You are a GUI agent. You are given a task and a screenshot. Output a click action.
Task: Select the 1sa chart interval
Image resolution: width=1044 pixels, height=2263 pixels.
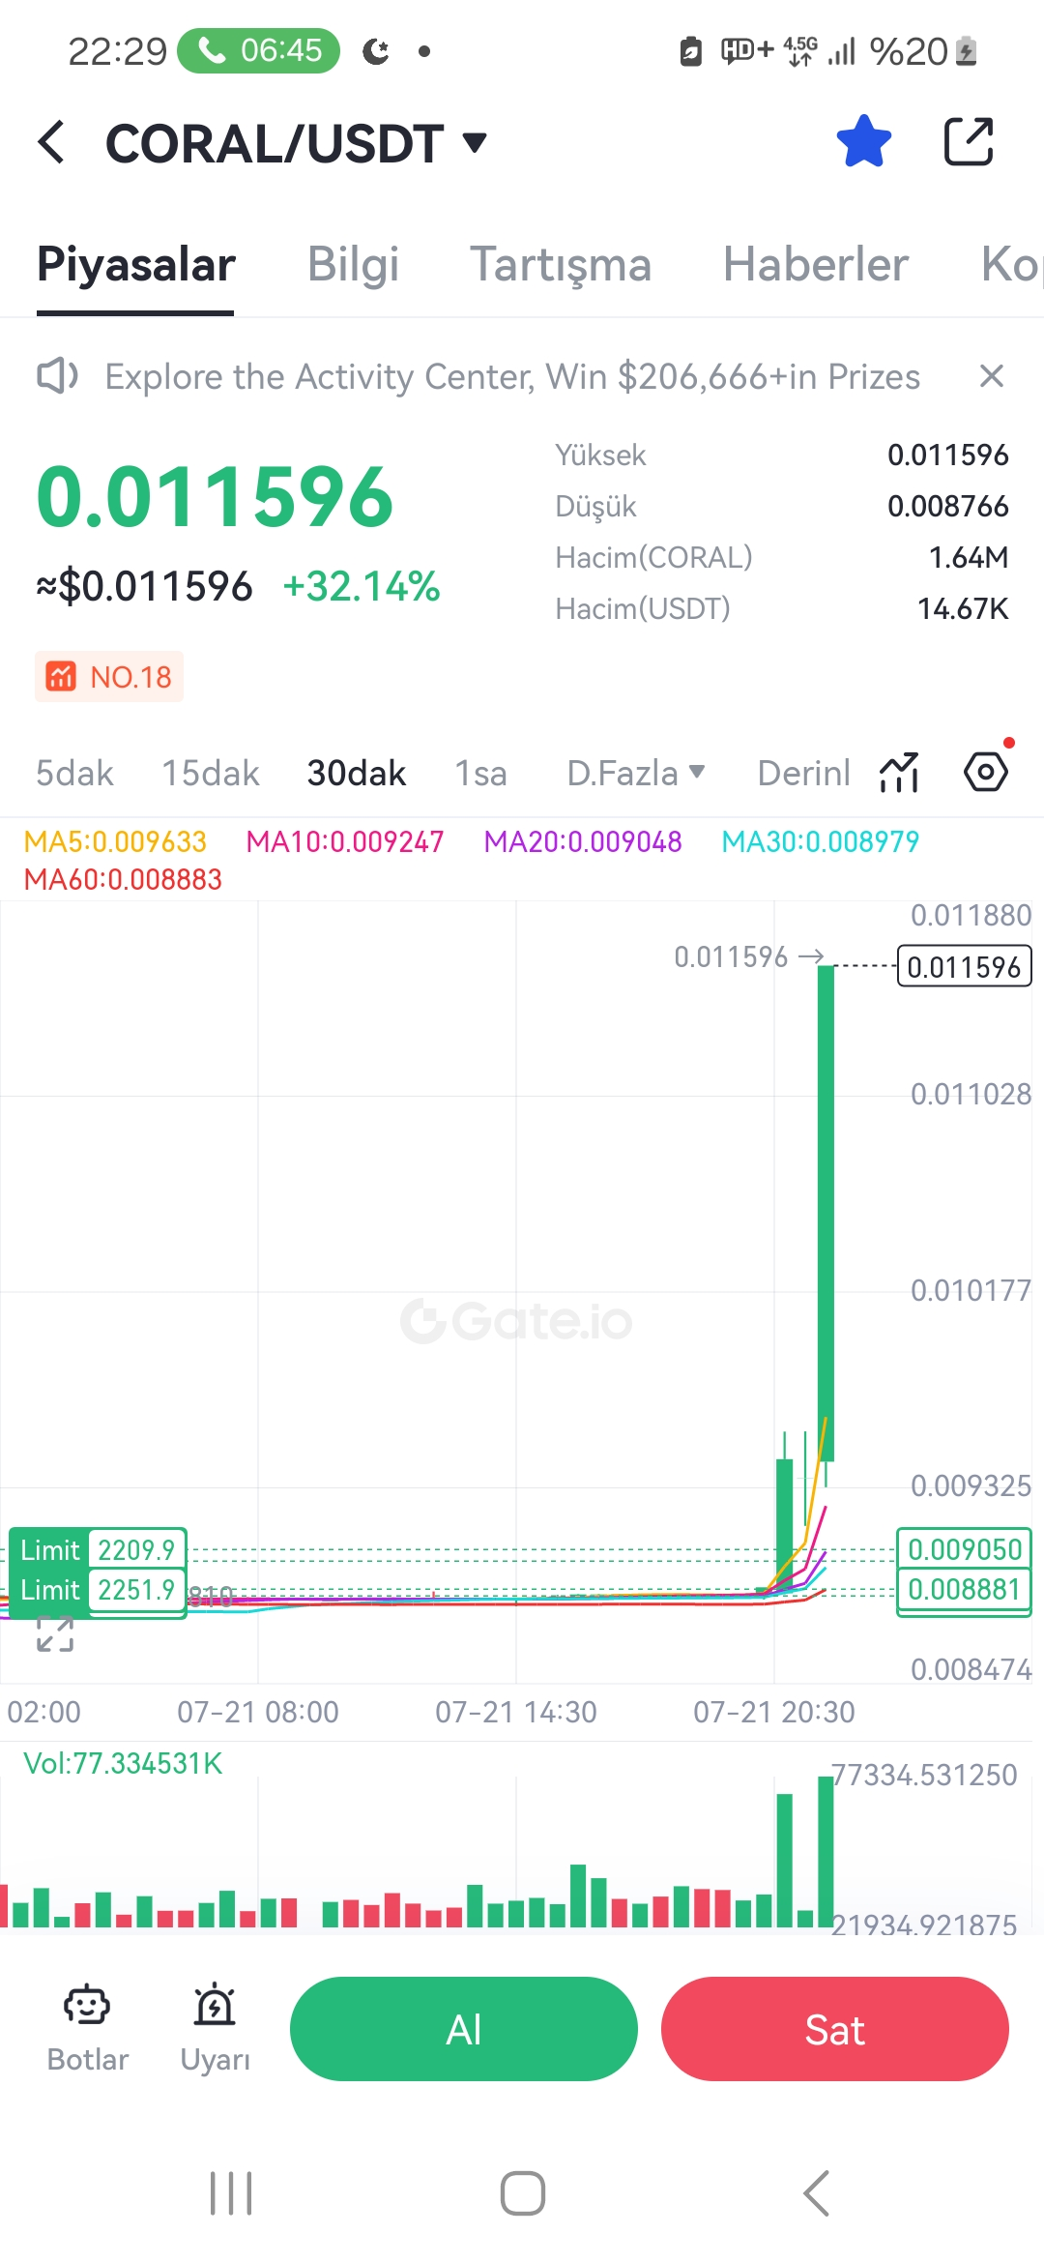point(480,773)
